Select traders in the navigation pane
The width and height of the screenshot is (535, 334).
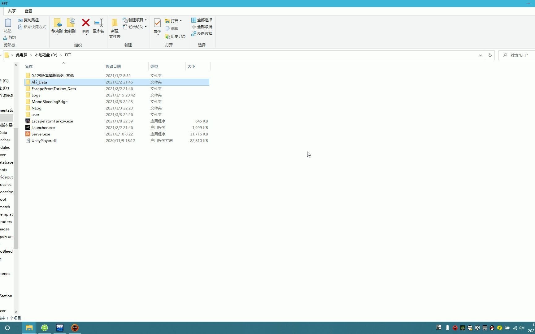[6, 222]
